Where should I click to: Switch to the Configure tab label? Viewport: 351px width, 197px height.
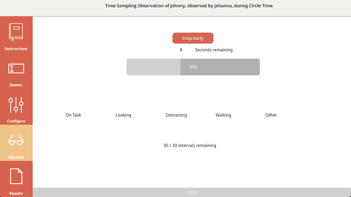pos(16,121)
